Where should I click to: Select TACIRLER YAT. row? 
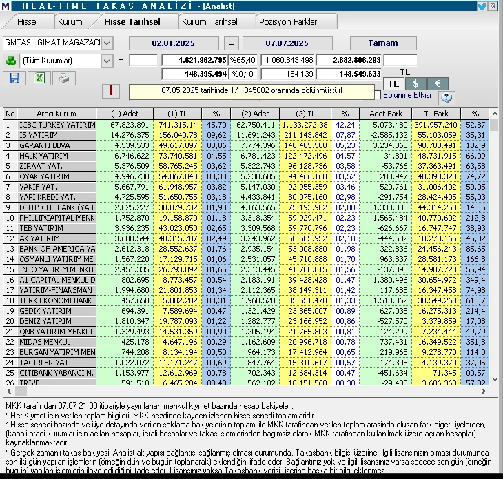[247, 363]
